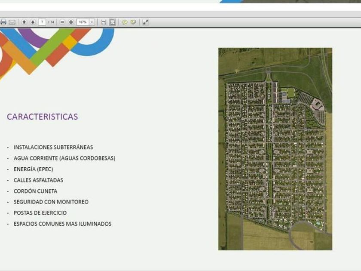Click the email envelope icon
The width and height of the screenshot is (361, 271).
(12, 22)
